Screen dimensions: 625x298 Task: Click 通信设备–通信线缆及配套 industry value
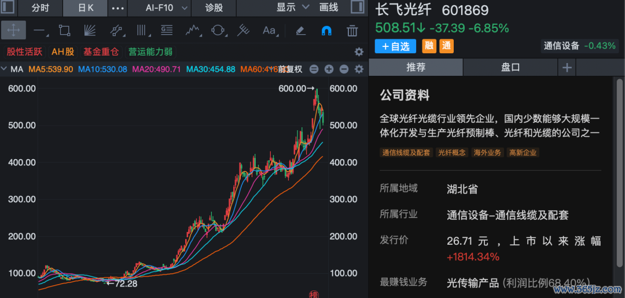click(508, 215)
